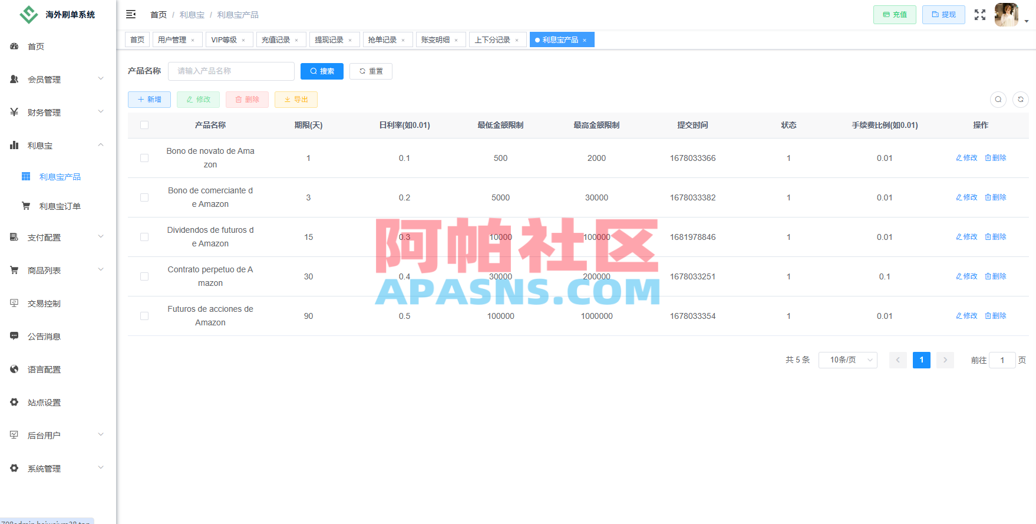Show or hide search with the round magnifier icon
This screenshot has width=1036, height=524.
(998, 100)
